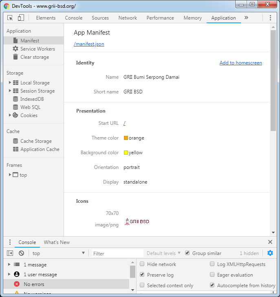Click the Application tab
The height and width of the screenshot is (297, 280).
[x=223, y=18]
